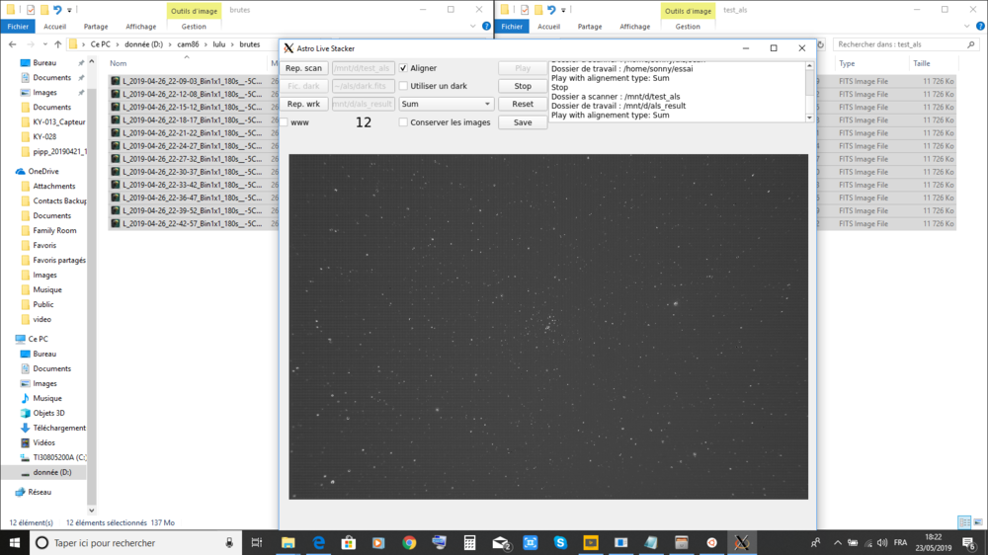Image resolution: width=988 pixels, height=555 pixels.
Task: Open the Fichier tab in brutes window
Action: [x=18, y=27]
